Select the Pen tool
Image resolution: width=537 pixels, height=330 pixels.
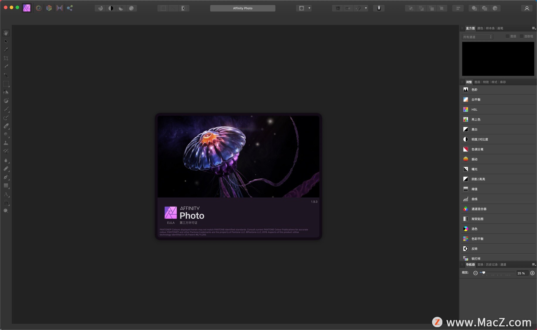6,177
